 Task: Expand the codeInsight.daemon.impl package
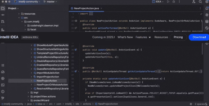pyautogui.click(x=25, y=26)
